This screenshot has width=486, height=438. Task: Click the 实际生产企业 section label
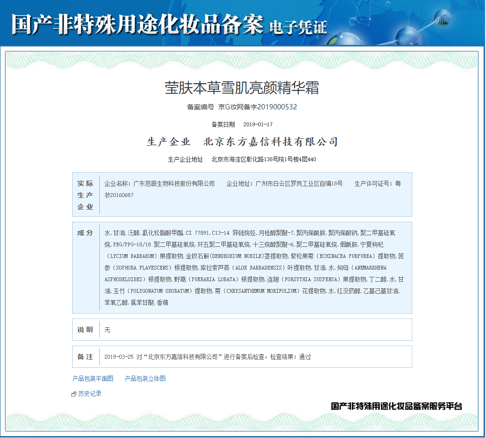[85, 195]
